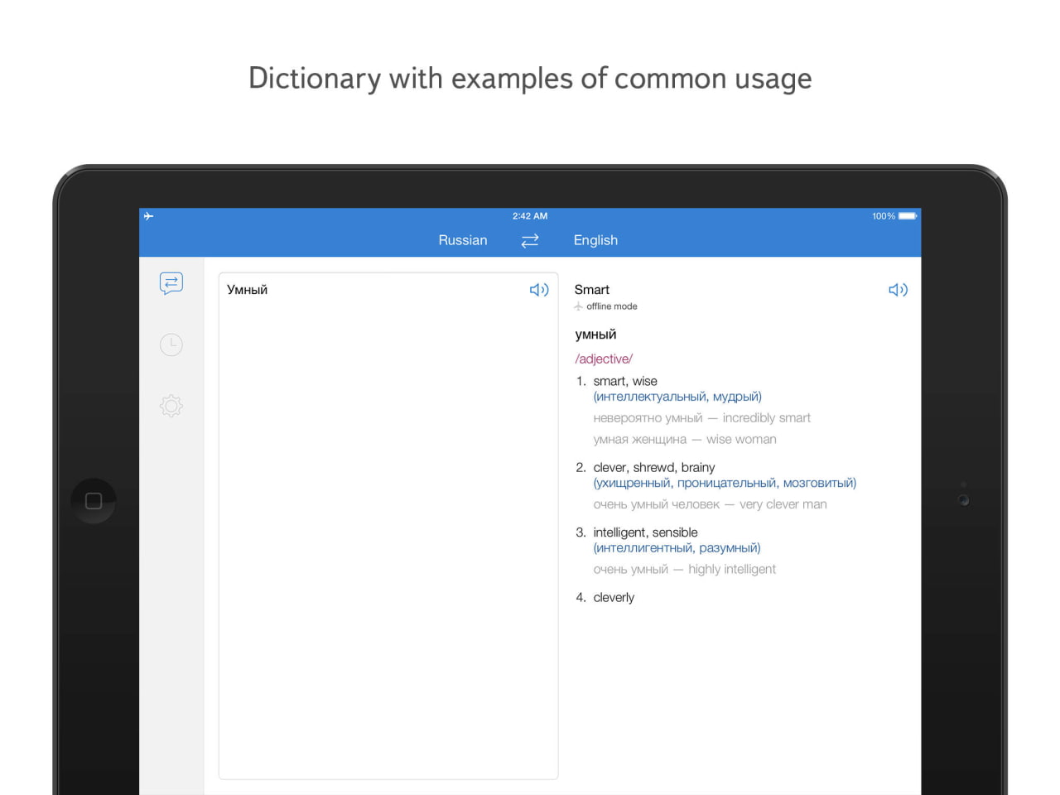Screen dimensions: 1060x795
Task: Click the "offline mode" label
Action: click(612, 306)
